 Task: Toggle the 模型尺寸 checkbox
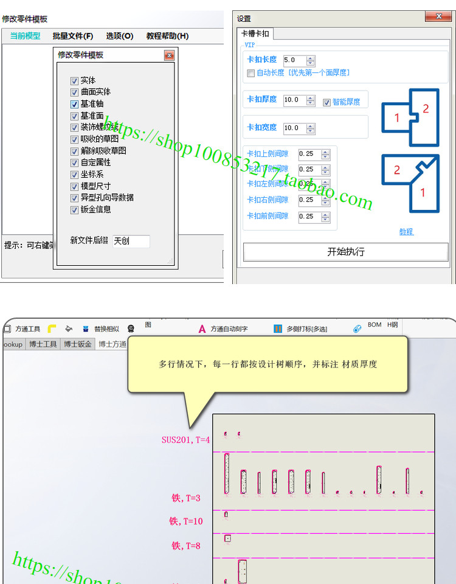74,187
